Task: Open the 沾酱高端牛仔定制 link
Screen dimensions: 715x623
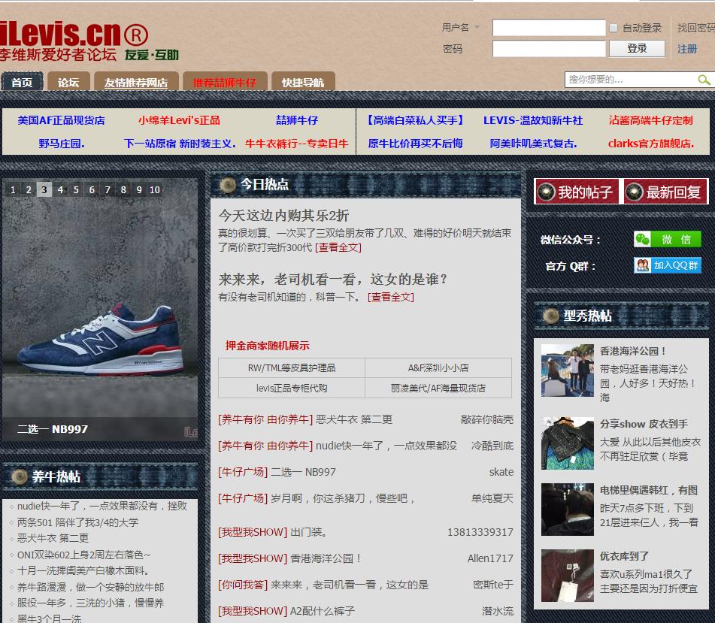Action: click(650, 120)
